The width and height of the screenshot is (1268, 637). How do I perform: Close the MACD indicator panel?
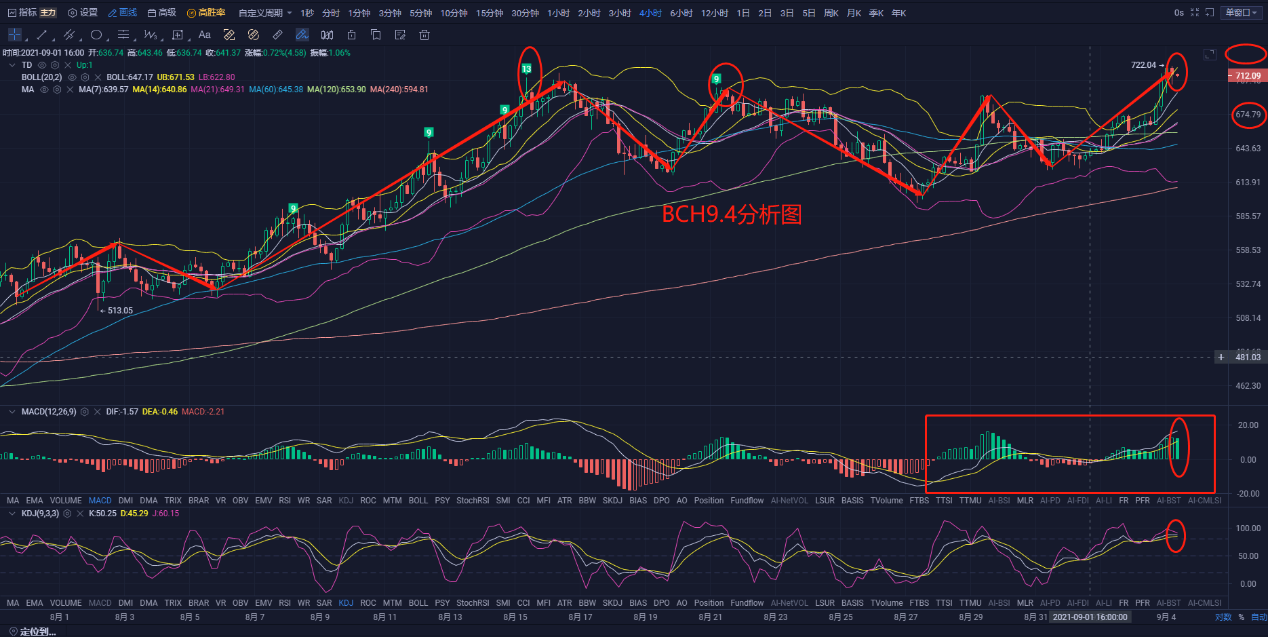point(98,412)
